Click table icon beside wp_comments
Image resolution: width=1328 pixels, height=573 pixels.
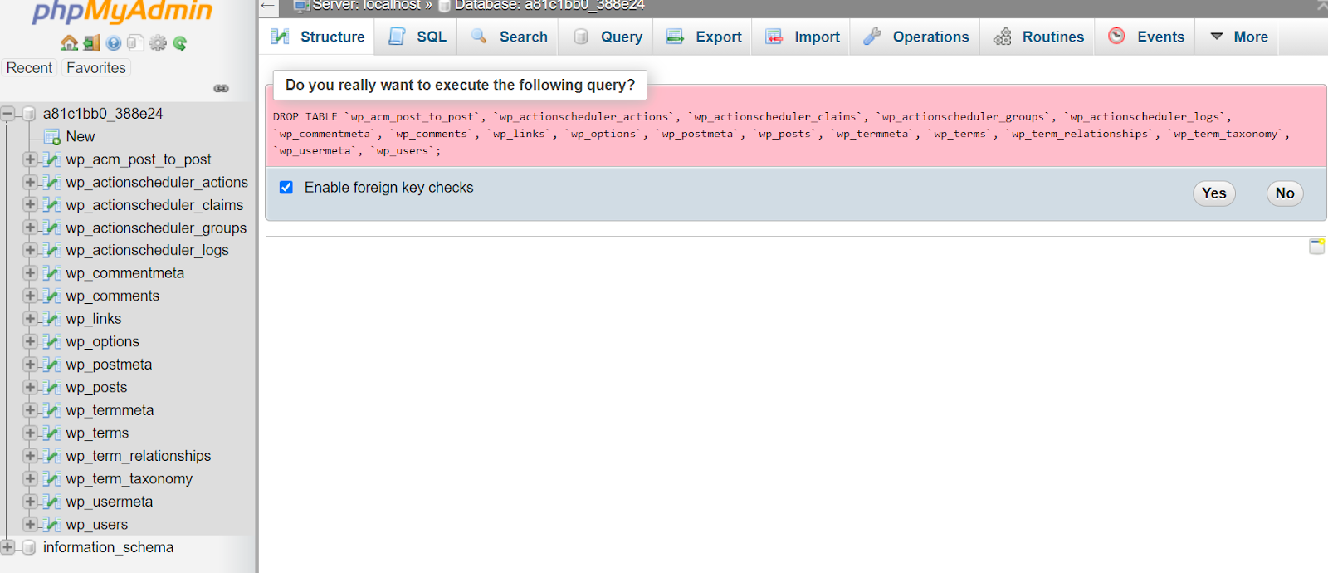pos(52,296)
